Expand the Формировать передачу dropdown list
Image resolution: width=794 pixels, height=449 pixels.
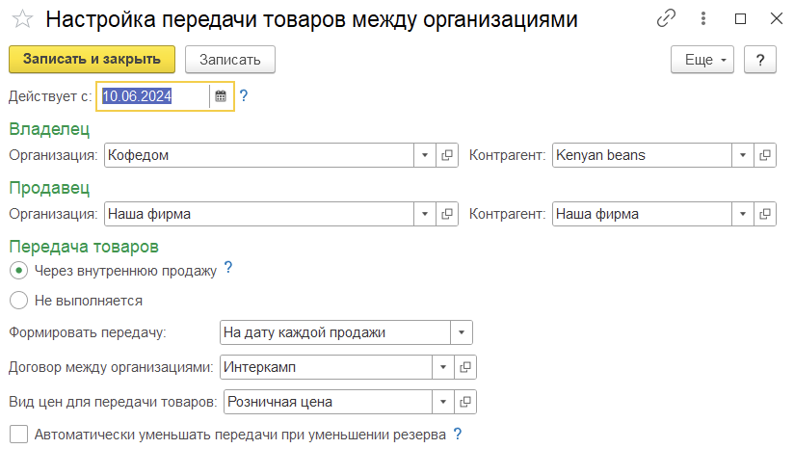[462, 332]
